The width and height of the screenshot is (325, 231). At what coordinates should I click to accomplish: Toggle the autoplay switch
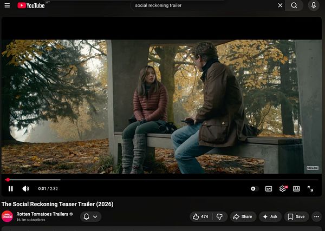(255, 189)
